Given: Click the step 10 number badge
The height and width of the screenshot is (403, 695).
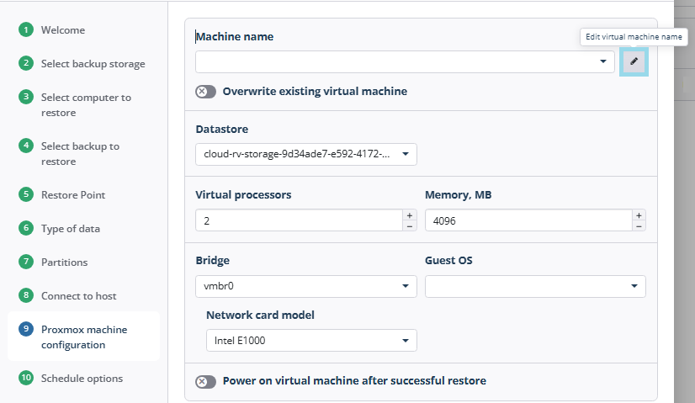Looking at the screenshot, I should click(x=26, y=378).
